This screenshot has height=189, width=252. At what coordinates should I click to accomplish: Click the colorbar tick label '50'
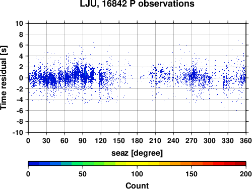pyautogui.click(x=83, y=174)
